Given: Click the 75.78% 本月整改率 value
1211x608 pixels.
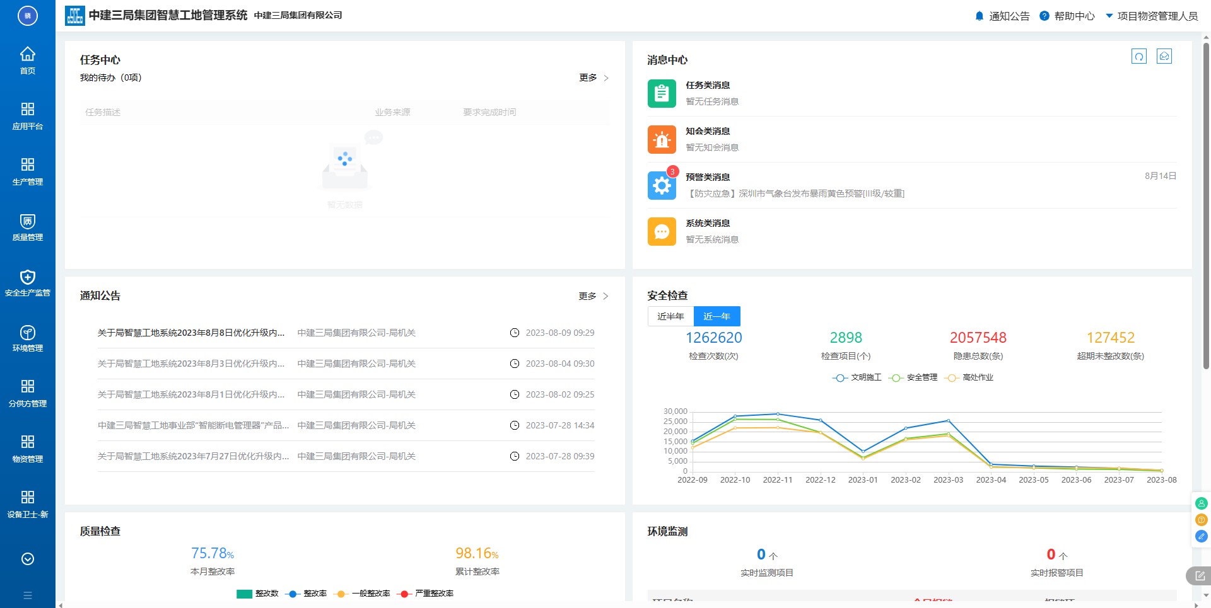Looking at the screenshot, I should tap(213, 553).
